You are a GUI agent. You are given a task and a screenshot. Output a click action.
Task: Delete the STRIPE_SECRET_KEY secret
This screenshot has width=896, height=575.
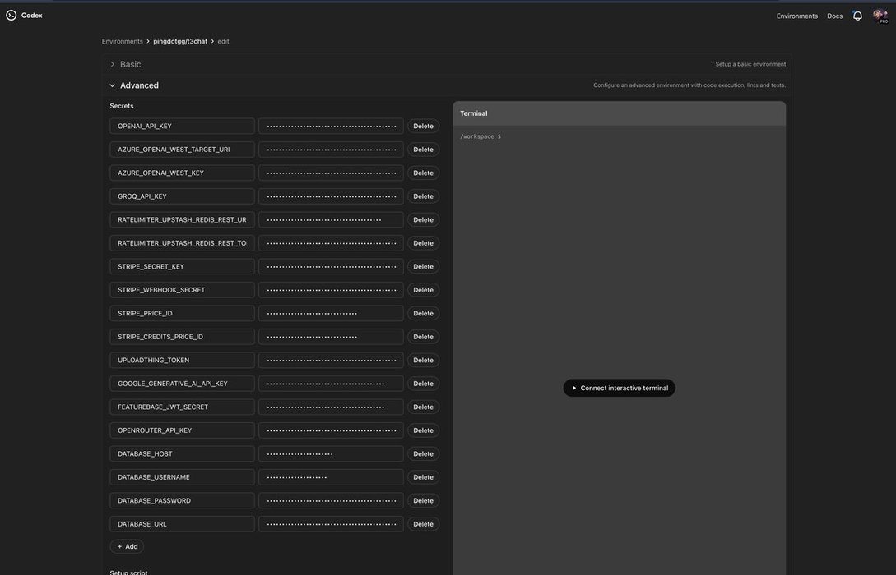point(423,267)
